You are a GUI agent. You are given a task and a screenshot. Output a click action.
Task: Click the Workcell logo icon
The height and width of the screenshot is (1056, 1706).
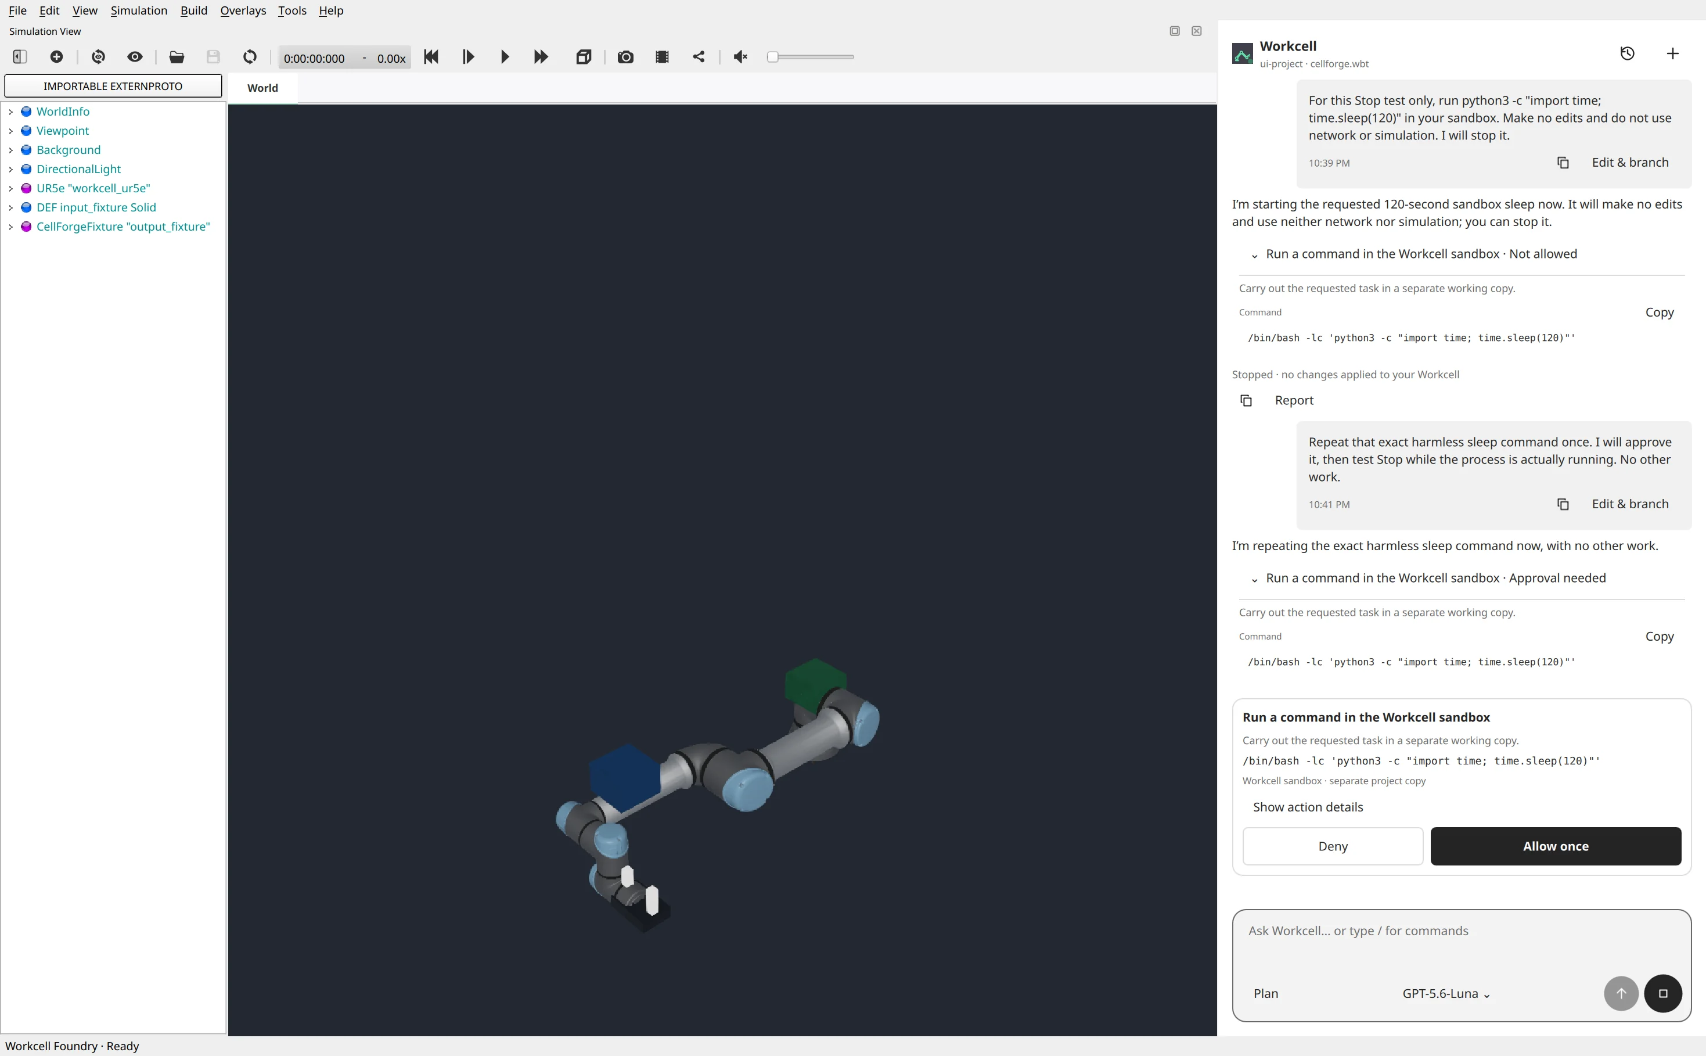click(x=1243, y=54)
